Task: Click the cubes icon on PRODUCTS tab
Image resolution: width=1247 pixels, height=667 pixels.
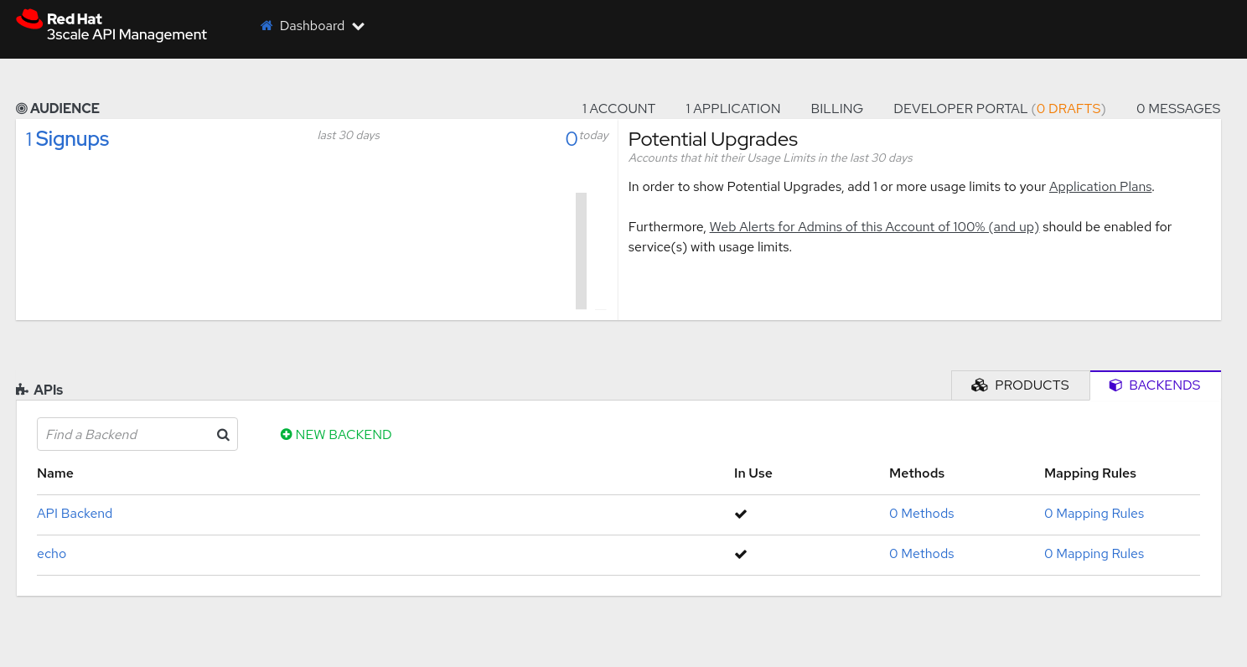Action: [979, 385]
